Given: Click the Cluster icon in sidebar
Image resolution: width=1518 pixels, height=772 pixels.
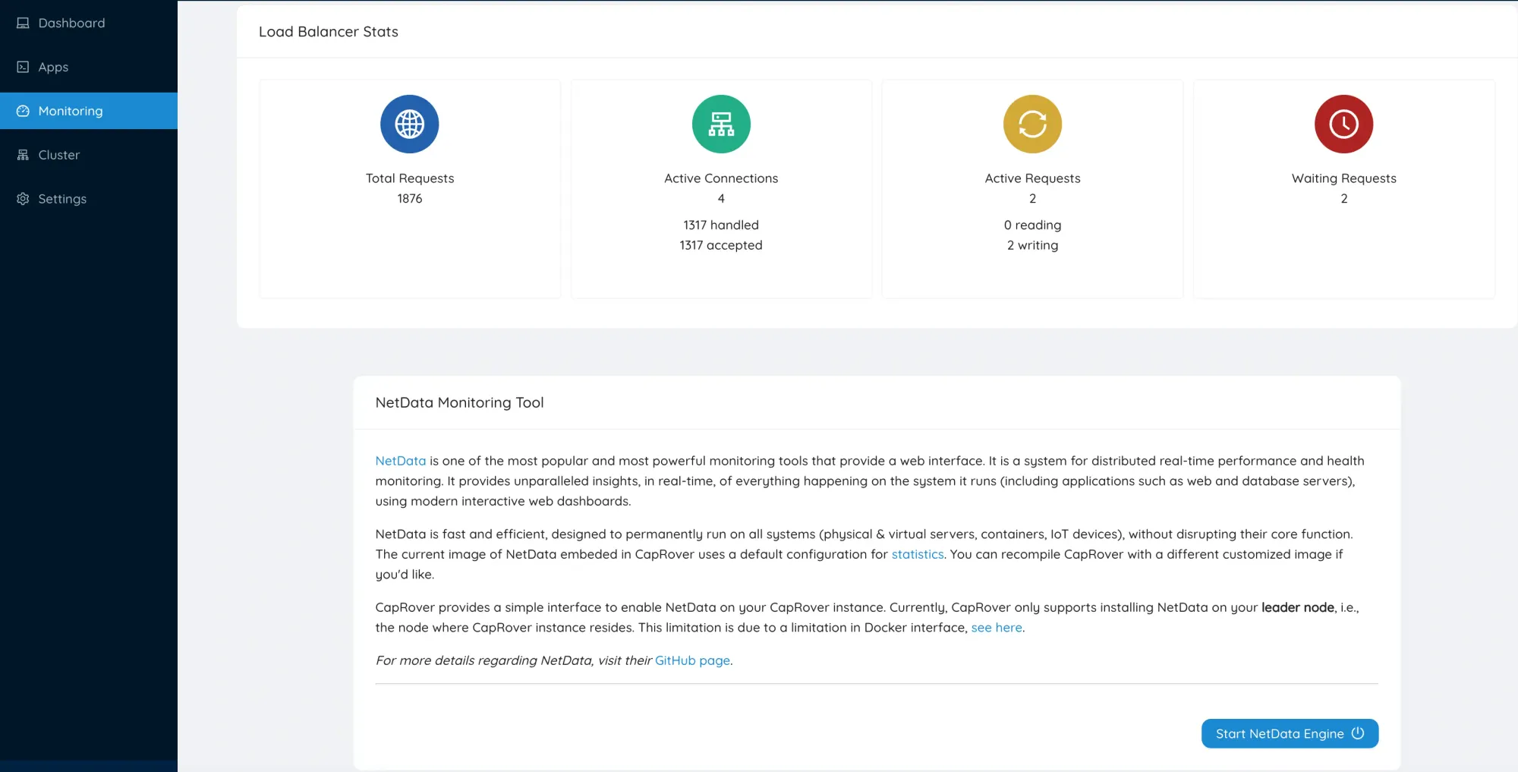Looking at the screenshot, I should pos(23,155).
